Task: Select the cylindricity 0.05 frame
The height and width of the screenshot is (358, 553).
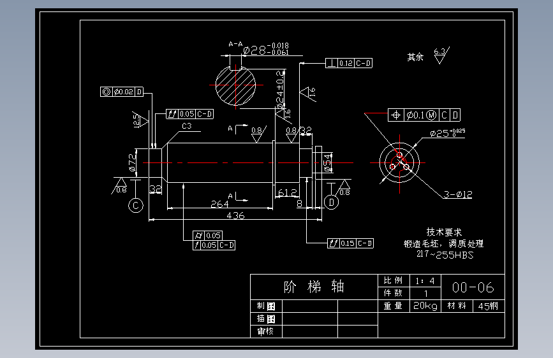Action: click(x=208, y=236)
